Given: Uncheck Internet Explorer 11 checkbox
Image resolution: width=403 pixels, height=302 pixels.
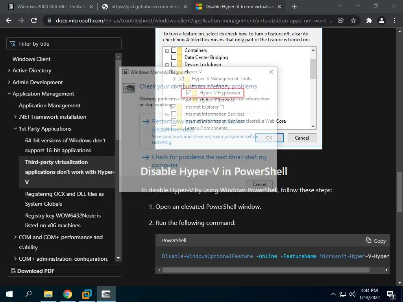Looking at the screenshot, I should click(x=174, y=107).
